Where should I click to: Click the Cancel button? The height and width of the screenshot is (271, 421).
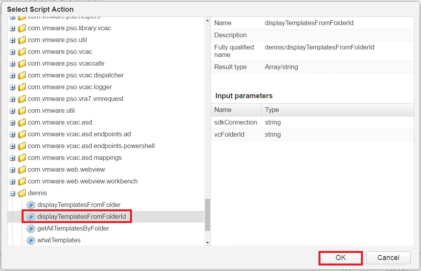click(x=388, y=258)
